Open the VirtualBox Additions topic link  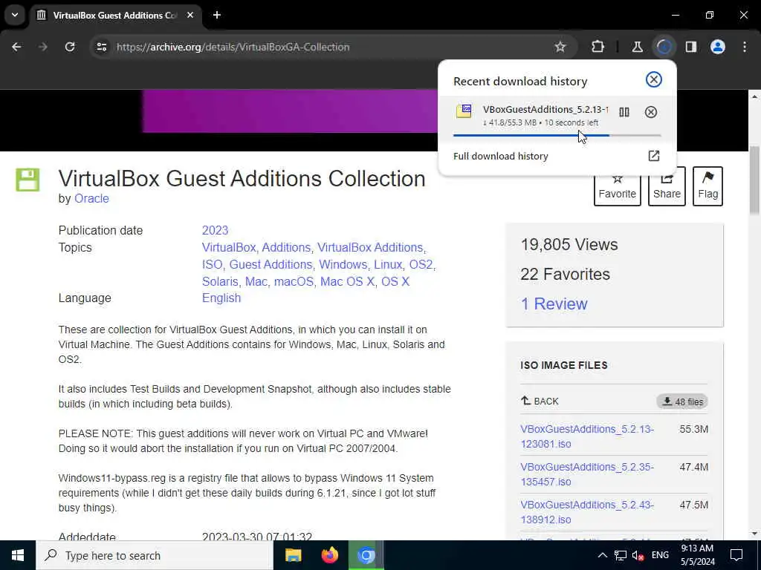(x=370, y=247)
